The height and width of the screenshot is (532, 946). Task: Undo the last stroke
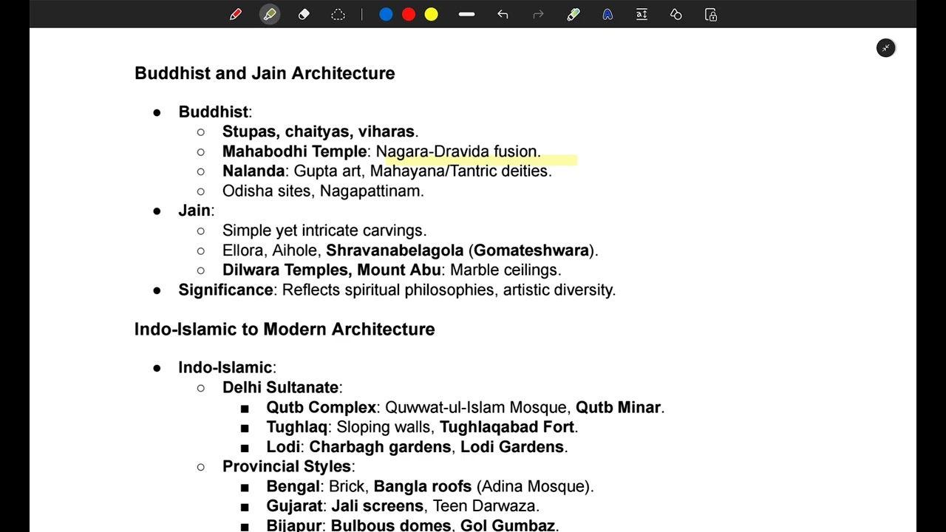[503, 14]
